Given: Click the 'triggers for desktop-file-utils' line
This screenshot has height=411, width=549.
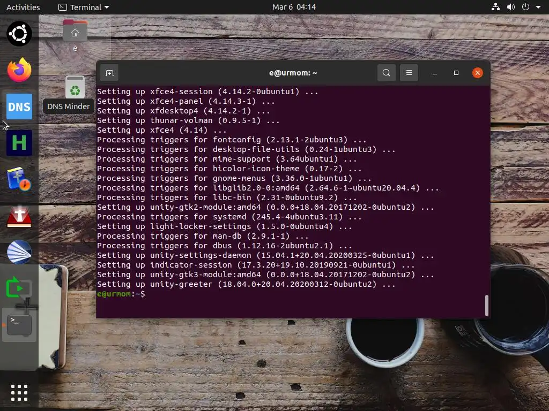Looking at the screenshot, I should (246, 149).
